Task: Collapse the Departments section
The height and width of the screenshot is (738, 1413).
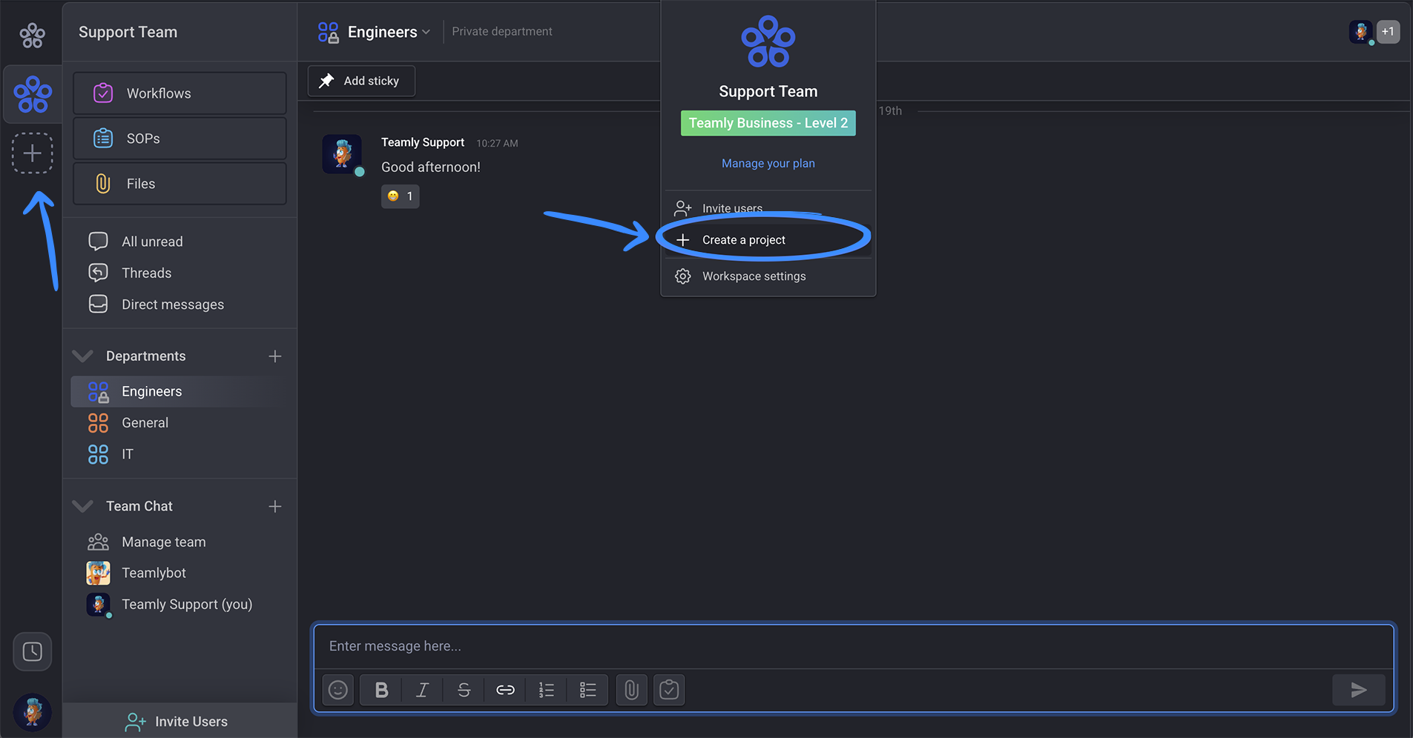Action: [x=82, y=356]
